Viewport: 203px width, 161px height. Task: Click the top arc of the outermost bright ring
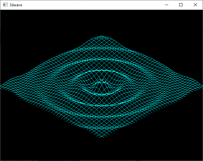tap(101, 59)
